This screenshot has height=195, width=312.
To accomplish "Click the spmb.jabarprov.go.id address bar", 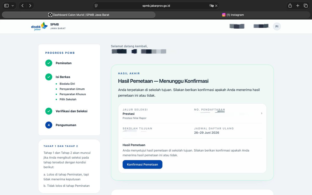I will (156, 5).
